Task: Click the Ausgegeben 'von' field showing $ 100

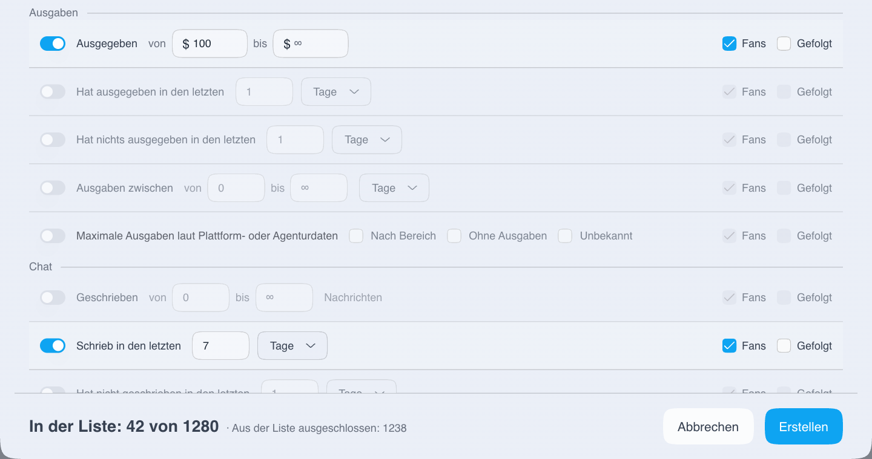Action: click(210, 44)
